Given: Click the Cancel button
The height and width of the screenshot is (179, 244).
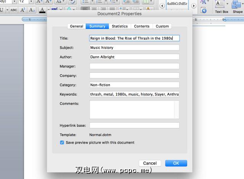Looking at the screenshot, I should [150, 163].
